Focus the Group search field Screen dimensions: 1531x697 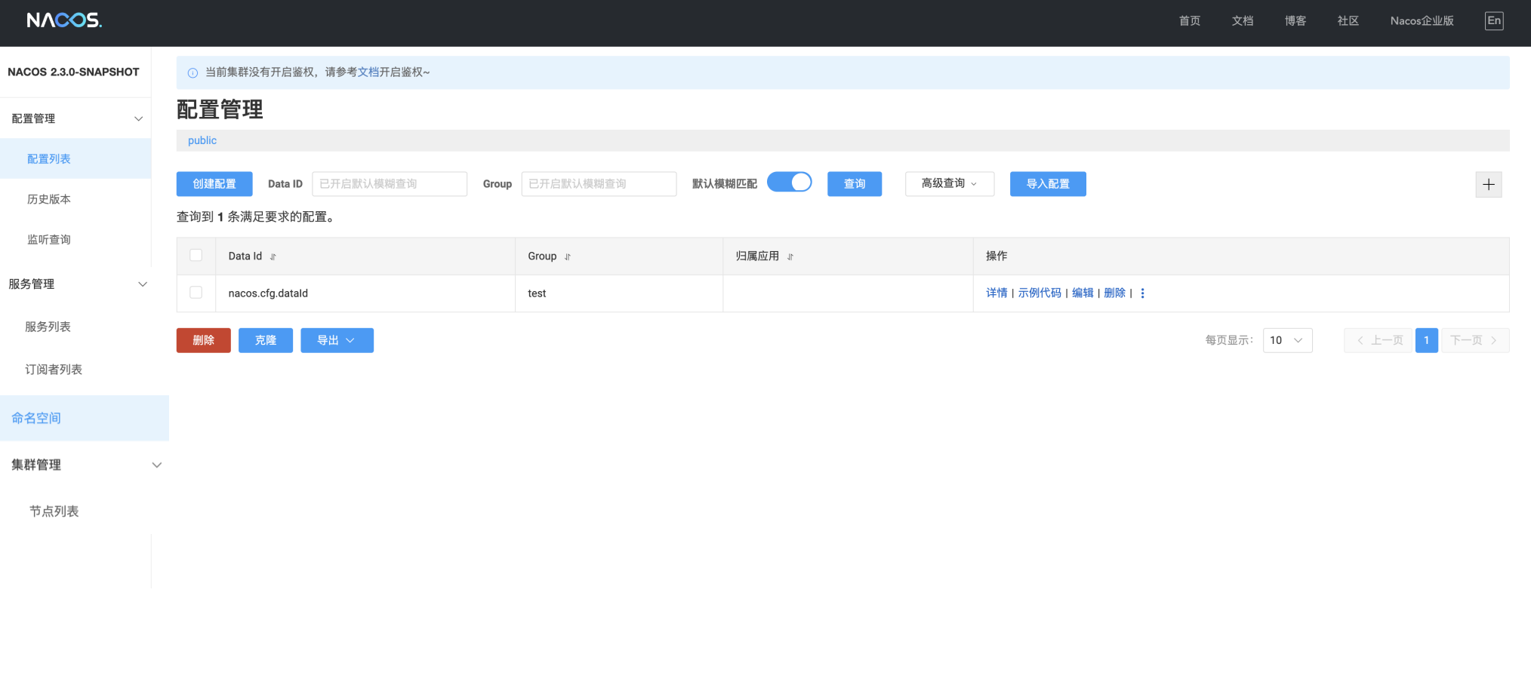(599, 184)
